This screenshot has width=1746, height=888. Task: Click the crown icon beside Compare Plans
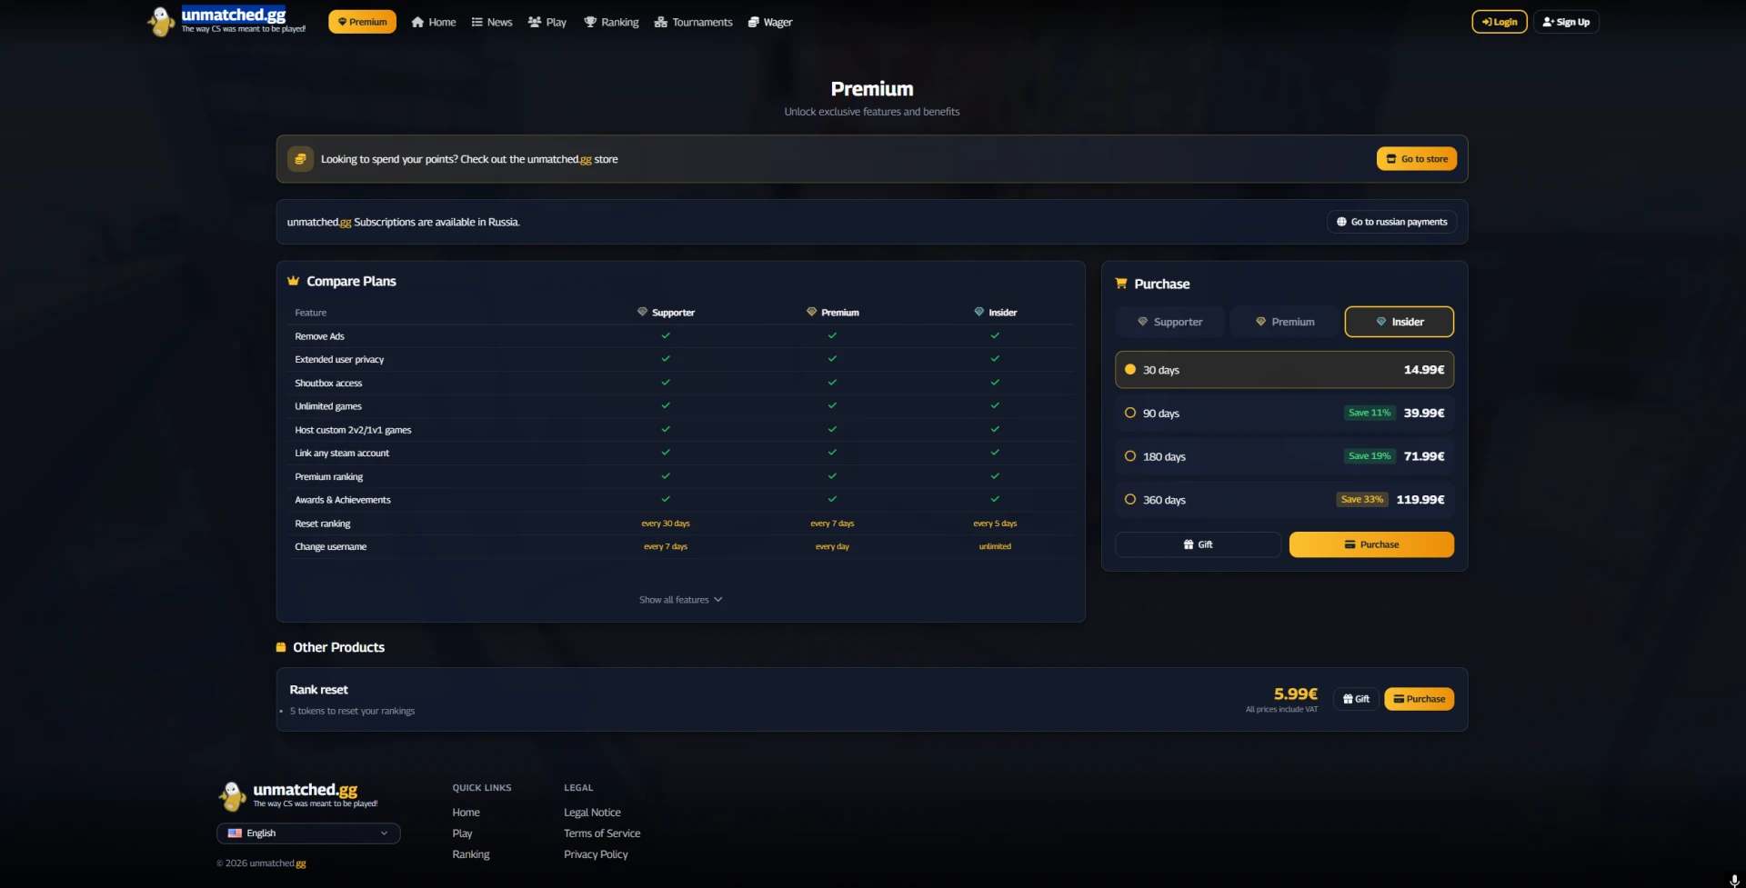pos(294,281)
